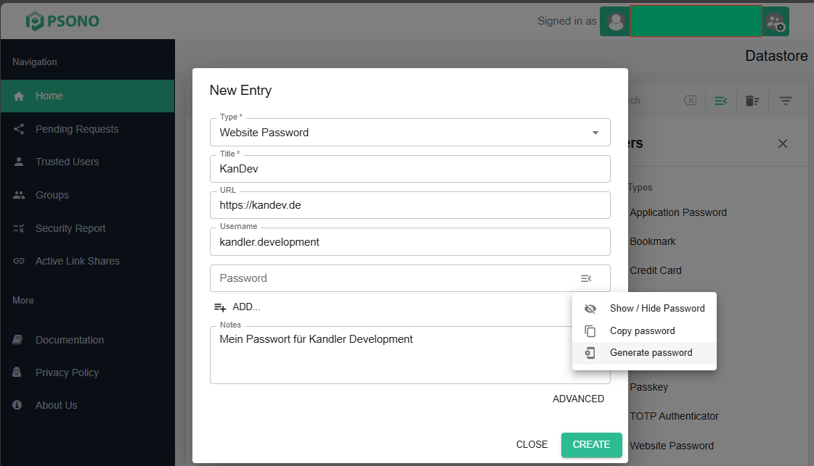This screenshot has height=466, width=814.
Task: Click the user avatar icon in header
Action: 616,21
